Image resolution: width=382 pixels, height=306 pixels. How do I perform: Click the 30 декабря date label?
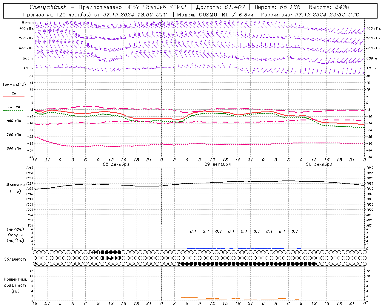click(x=319, y=164)
